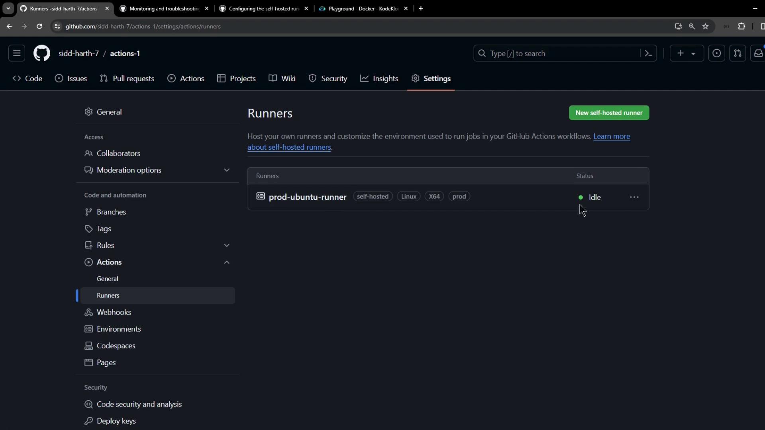Expand Moderation options in sidebar
This screenshot has height=430, width=765.
(x=227, y=170)
